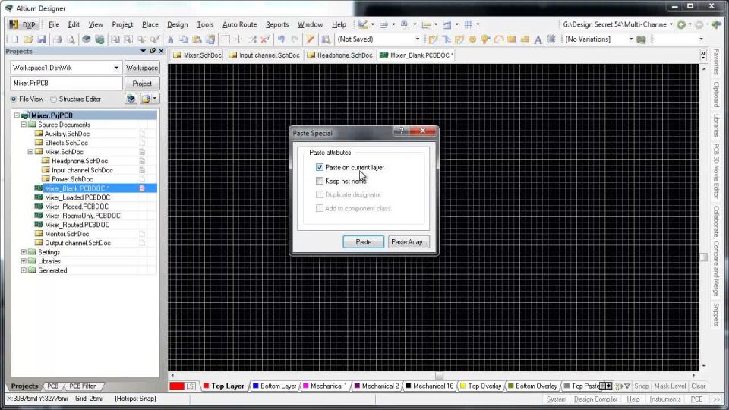Click the Mixer.PrjPCB project name field
Screen dimensions: 729x410
point(67,84)
